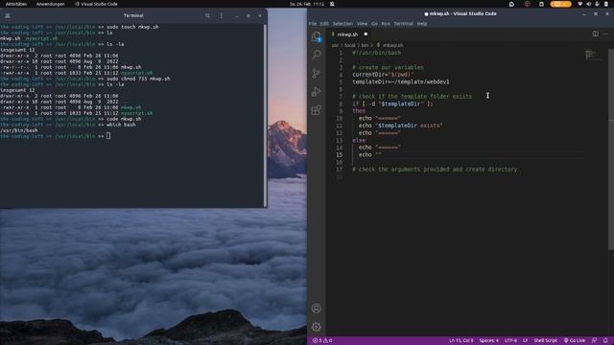The height and width of the screenshot is (345, 614).
Task: Click the split editor icon
Action: [x=595, y=34]
